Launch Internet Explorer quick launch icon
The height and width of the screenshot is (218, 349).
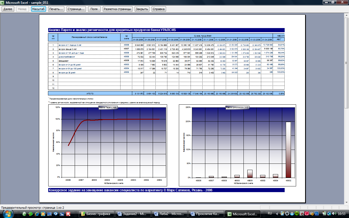coord(37,214)
